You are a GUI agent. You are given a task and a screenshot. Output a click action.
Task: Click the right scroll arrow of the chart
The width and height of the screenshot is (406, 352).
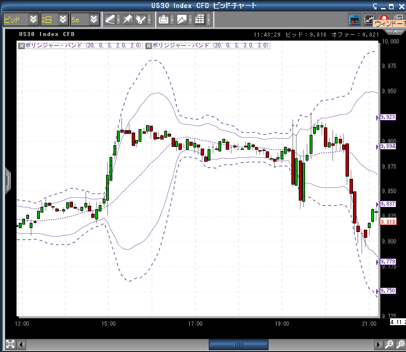(x=377, y=344)
